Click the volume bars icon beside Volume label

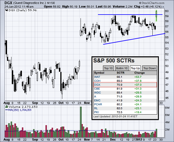6,107
